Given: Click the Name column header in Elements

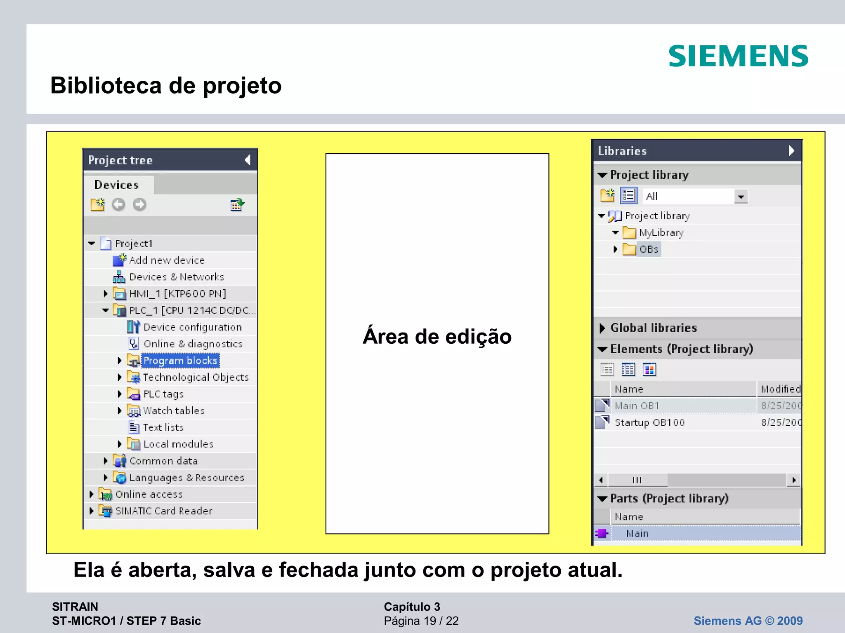Looking at the screenshot, I should pos(683,389).
